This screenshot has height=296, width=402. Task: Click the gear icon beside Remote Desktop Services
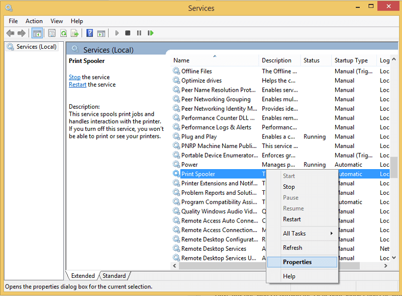(176, 249)
